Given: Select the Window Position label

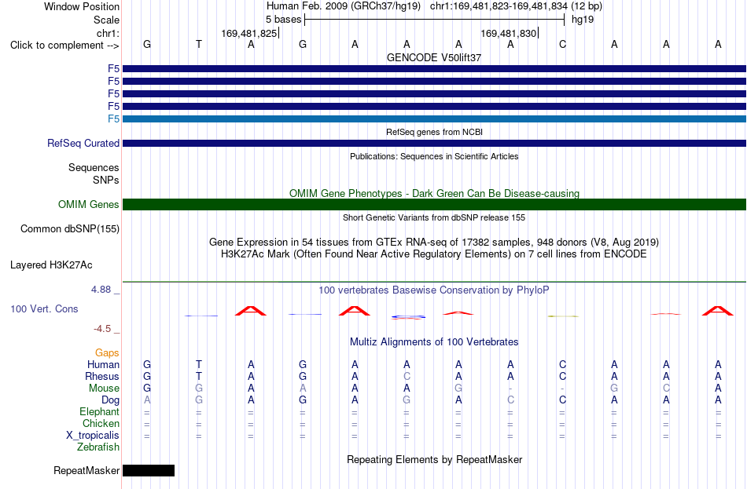Looking at the screenshot, I should coord(82,6).
